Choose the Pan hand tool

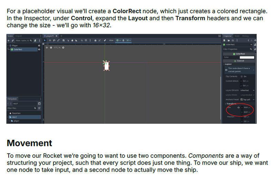(72, 40)
